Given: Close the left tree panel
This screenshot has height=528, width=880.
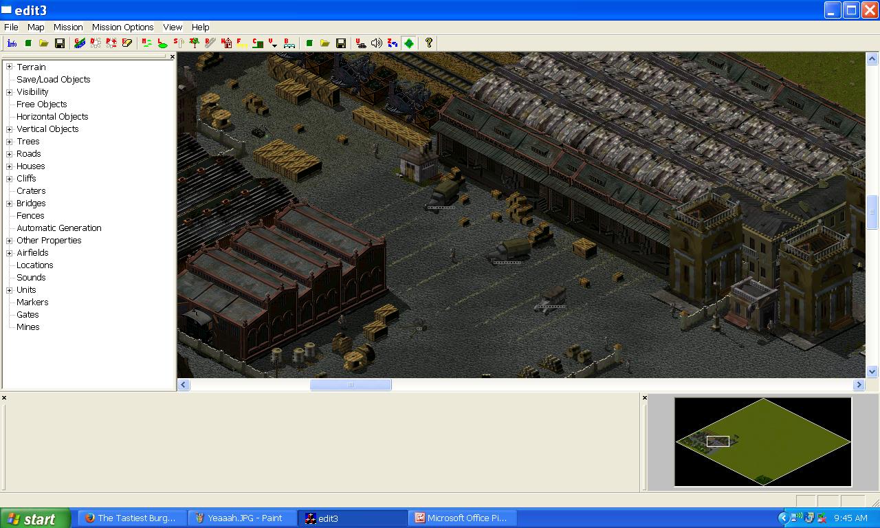Looking at the screenshot, I should pos(172,56).
